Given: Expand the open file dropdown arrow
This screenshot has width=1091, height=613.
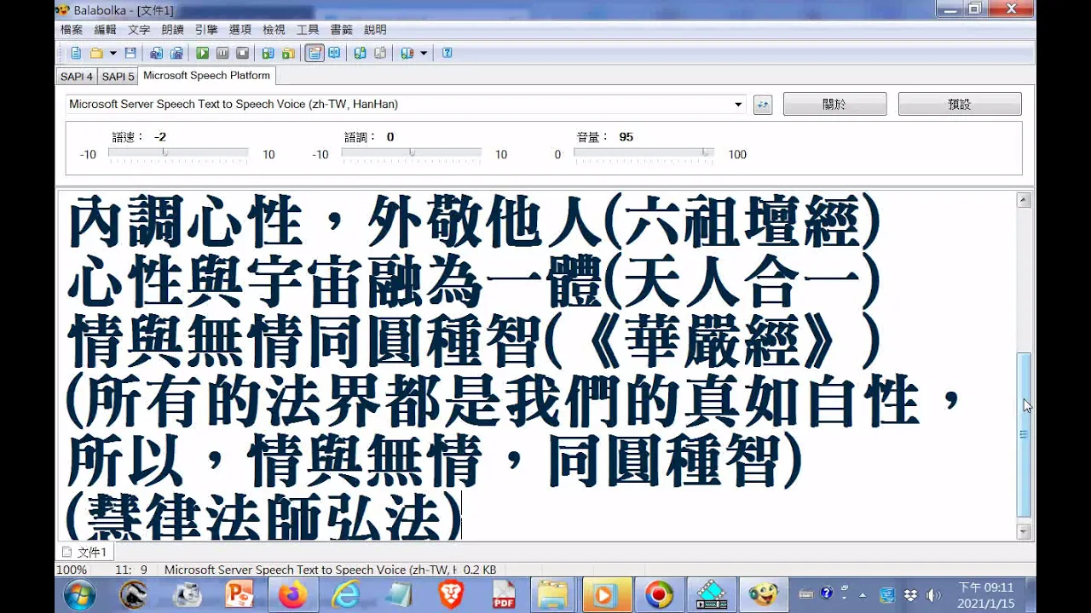Looking at the screenshot, I should click(x=113, y=53).
